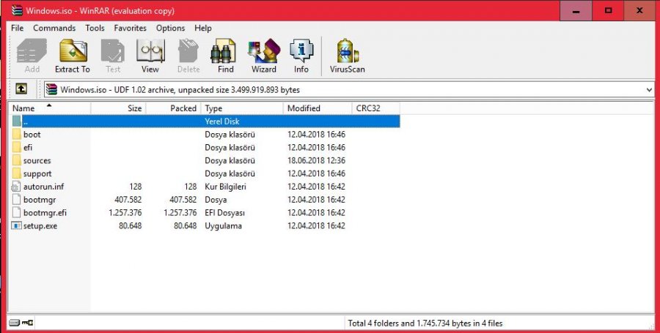Open the File menu

(18, 28)
